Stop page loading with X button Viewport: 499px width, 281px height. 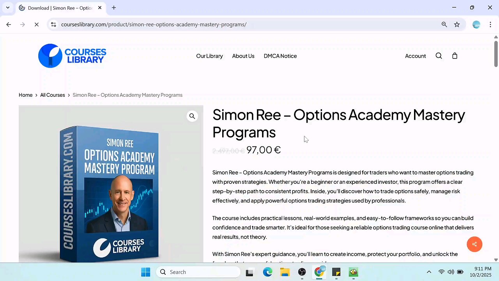coord(36,24)
